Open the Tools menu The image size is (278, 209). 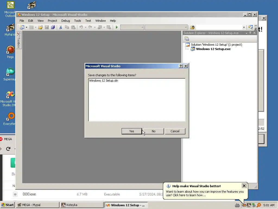[x=77, y=21]
